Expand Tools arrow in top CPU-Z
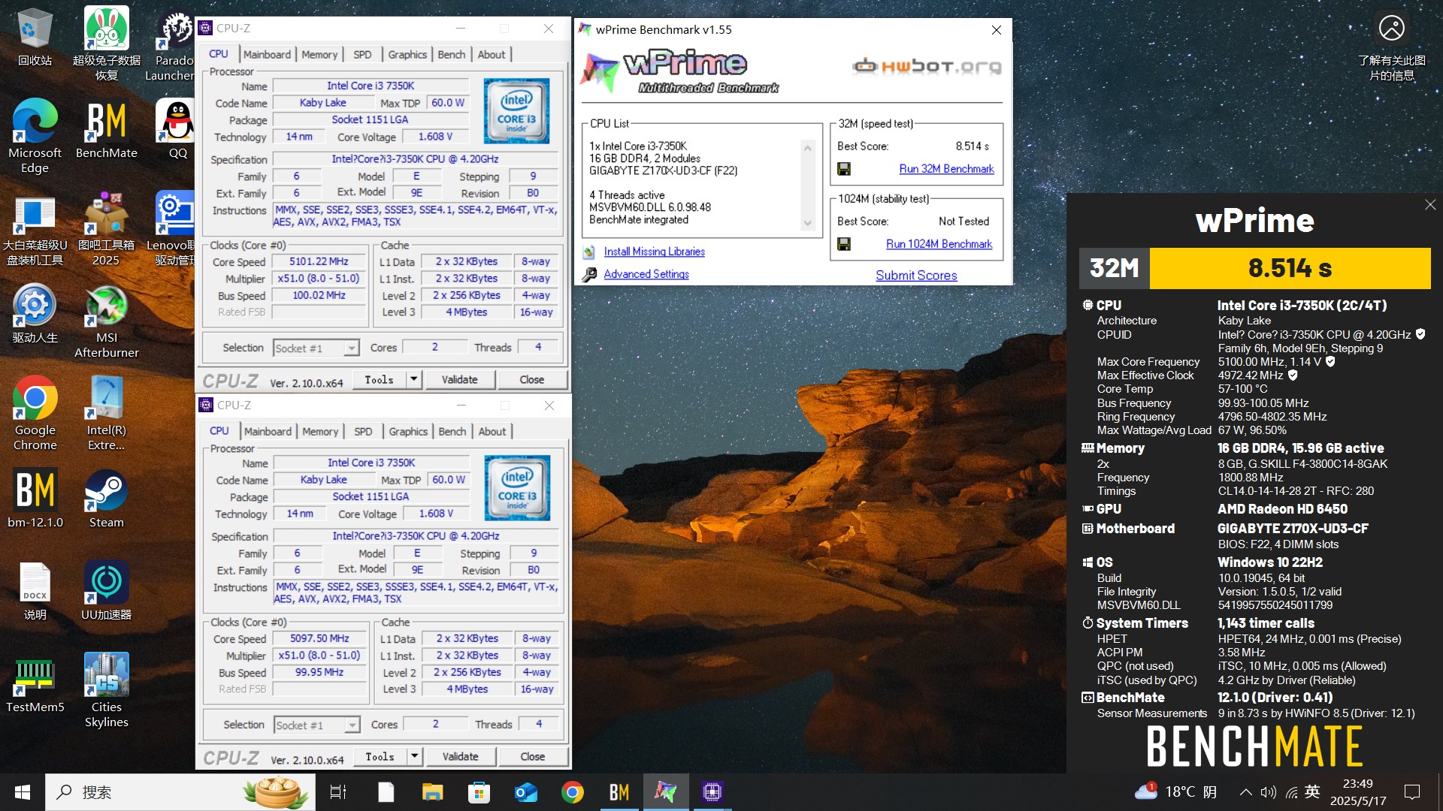 tap(413, 379)
